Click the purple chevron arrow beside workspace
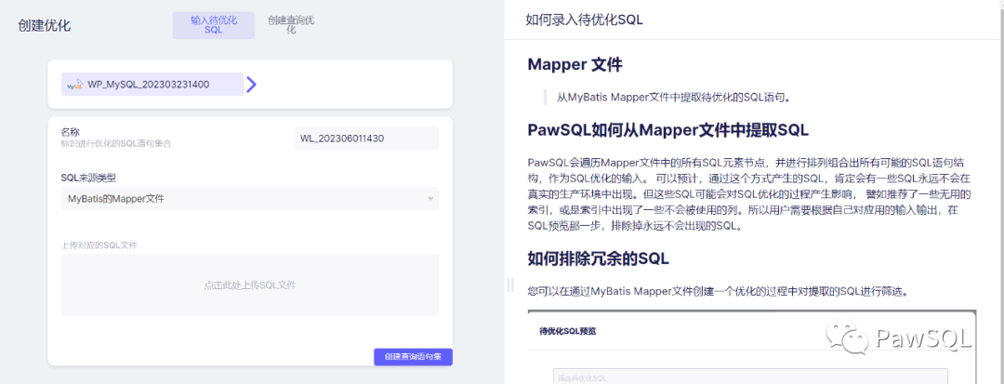 click(x=251, y=85)
